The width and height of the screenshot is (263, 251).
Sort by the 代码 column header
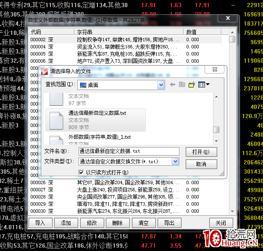(51, 32)
